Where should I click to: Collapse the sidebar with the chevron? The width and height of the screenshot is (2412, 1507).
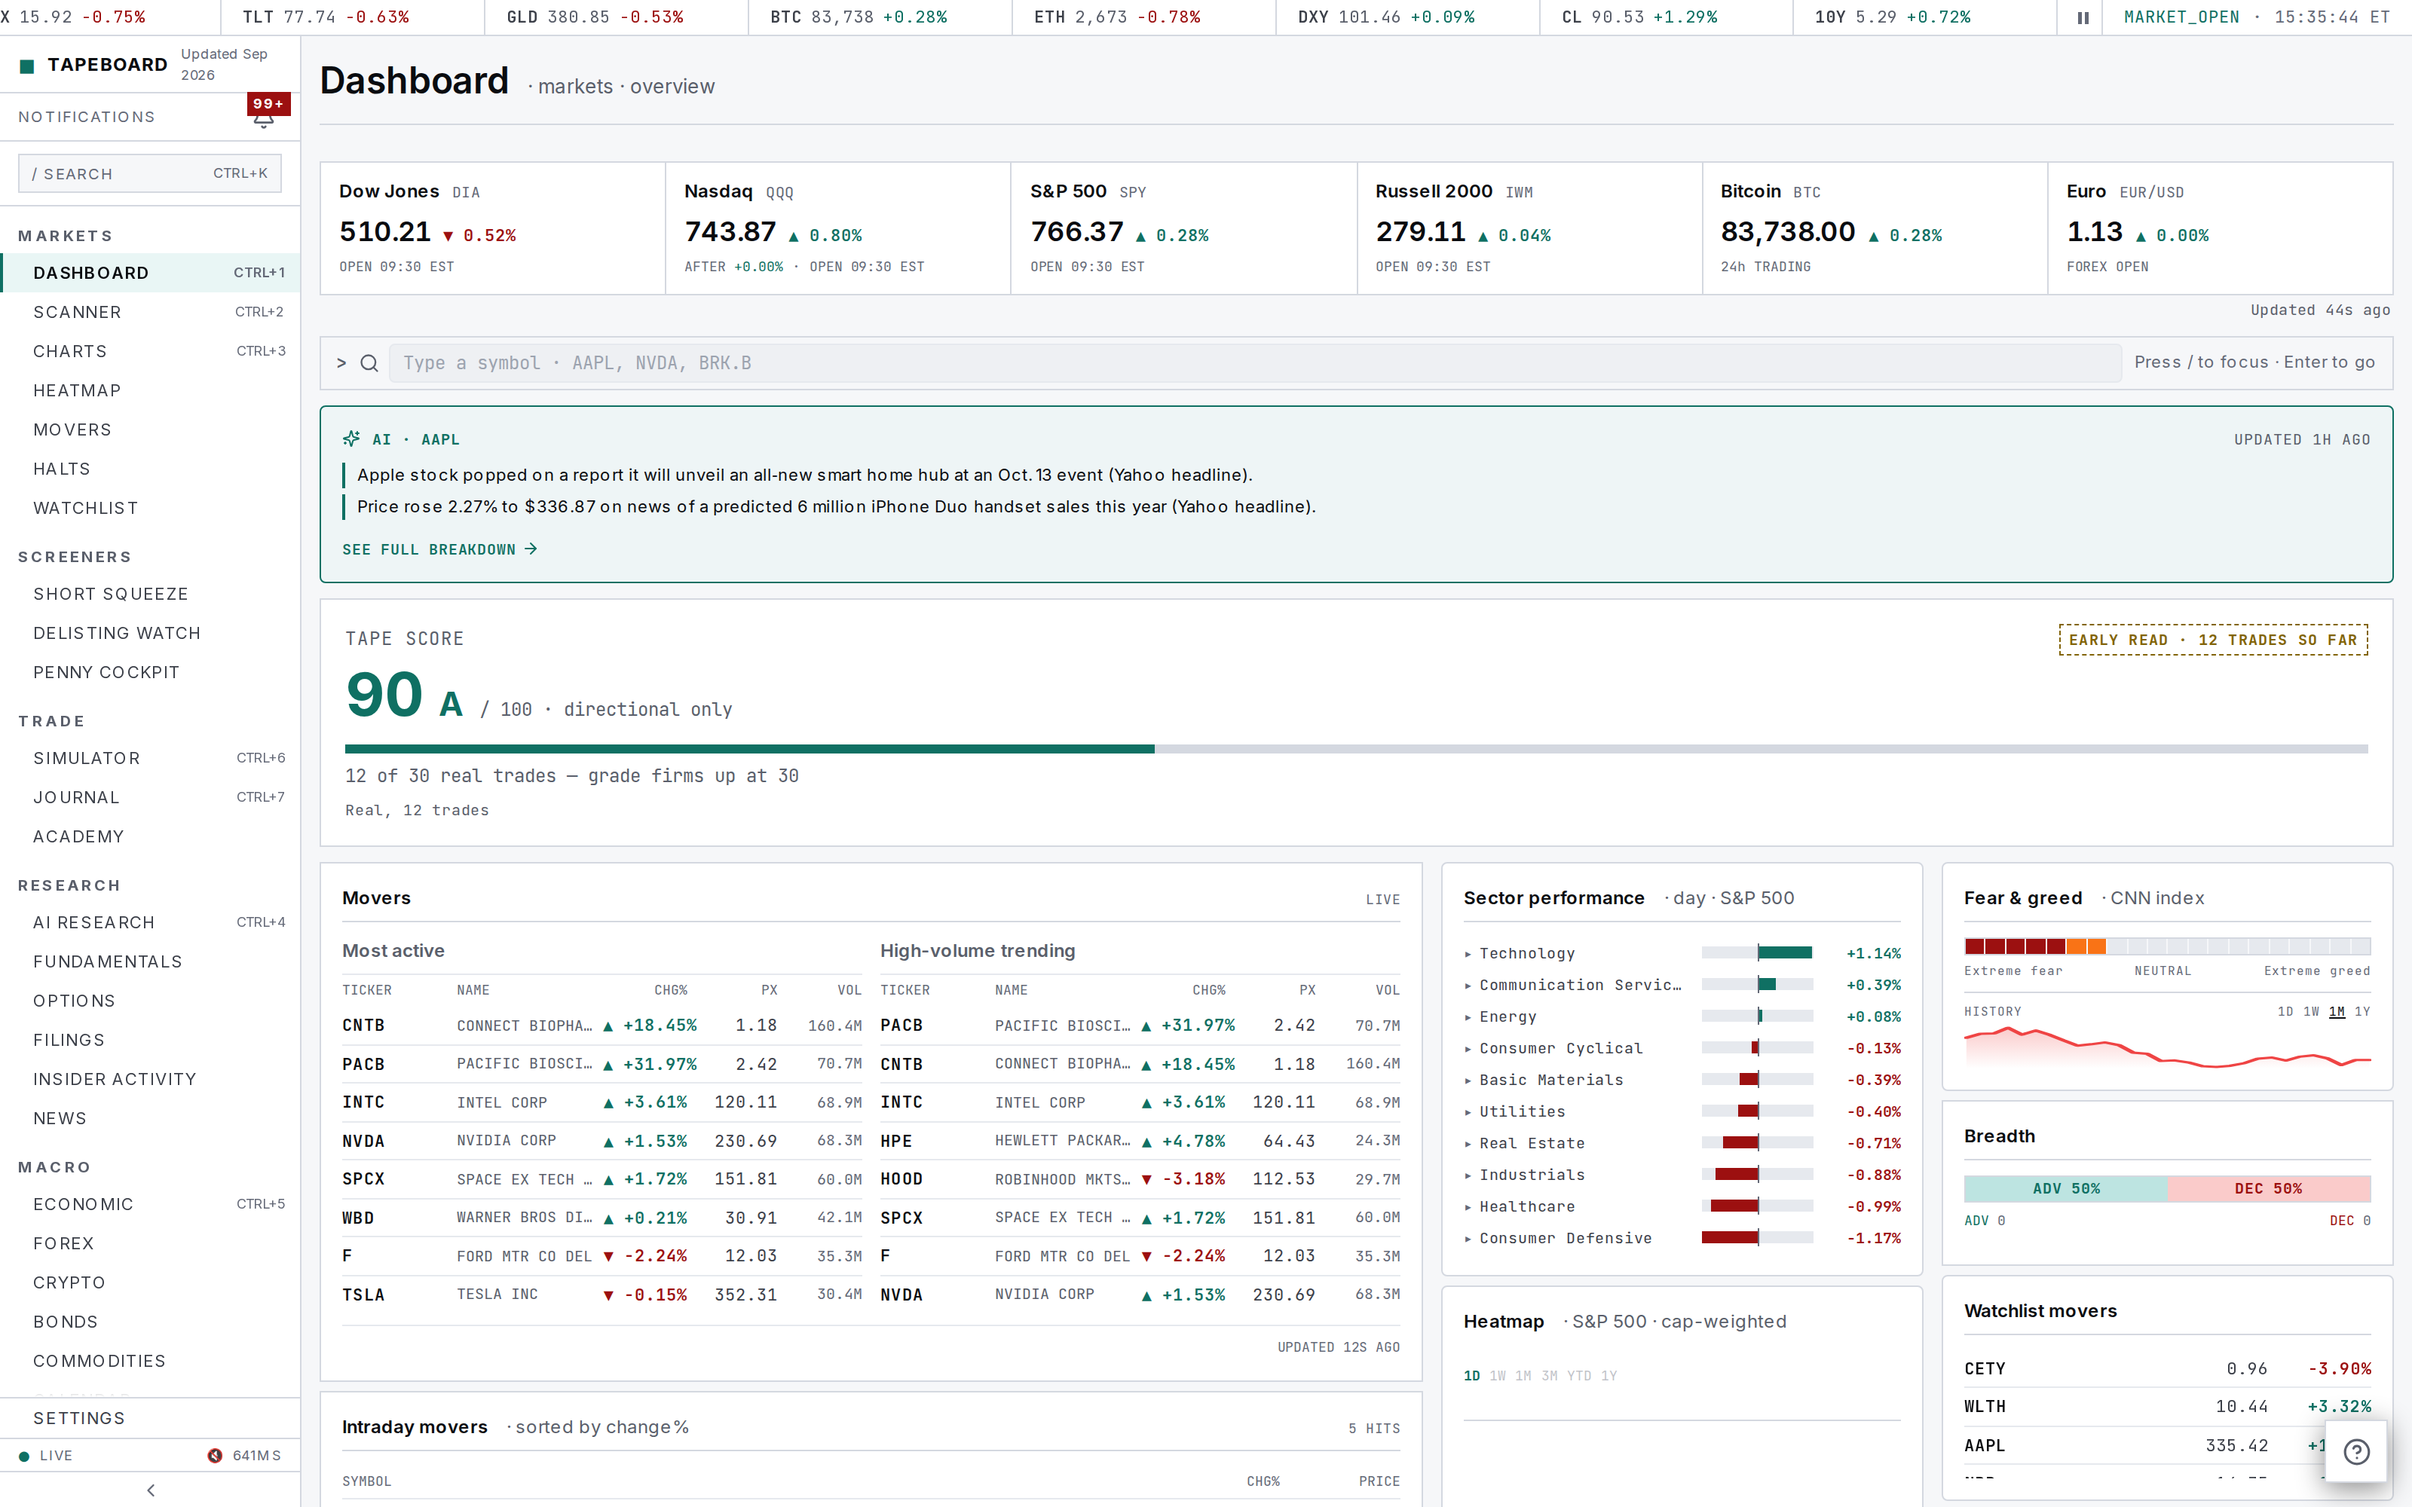tap(151, 1490)
